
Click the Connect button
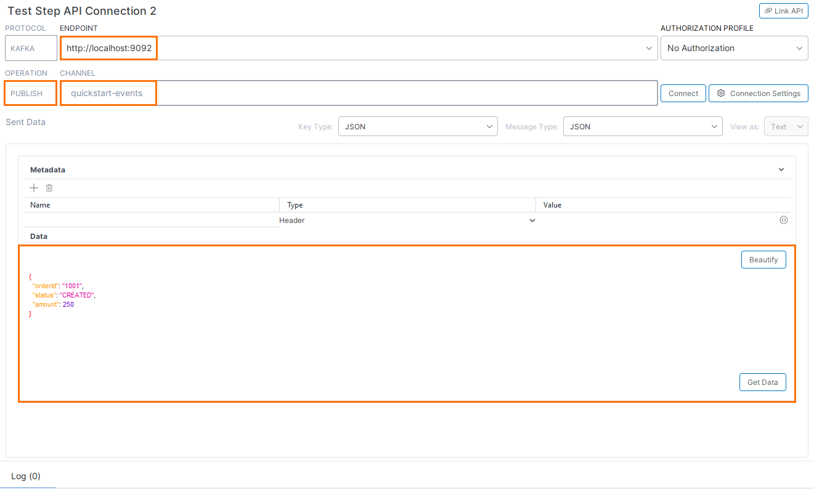683,93
